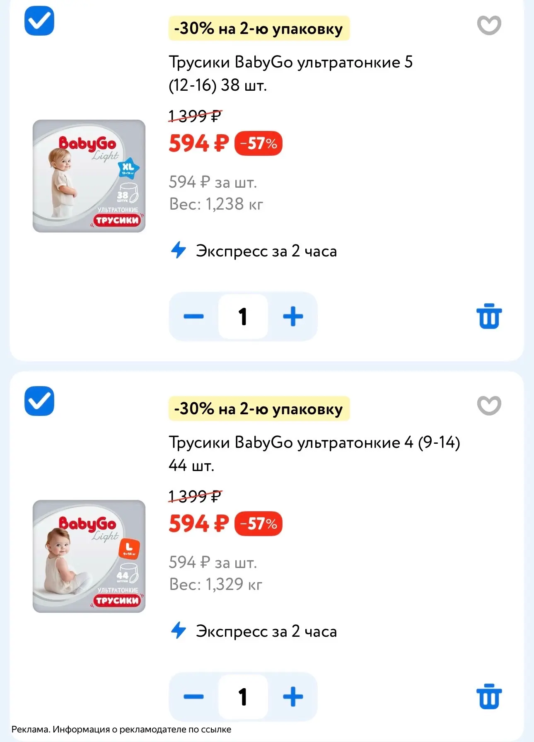Image resolution: width=534 pixels, height=742 pixels.
Task: Uncheck the BabyGo 4 (9-14) 44 шт. item
Action: (39, 401)
